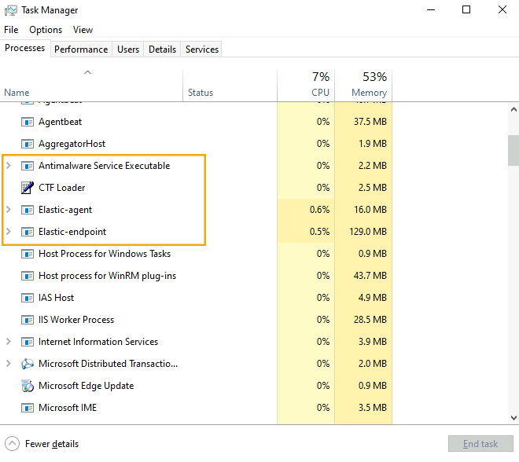This screenshot has height=462, width=519.
Task: Sort by the Memory column header
Action: tap(363, 86)
